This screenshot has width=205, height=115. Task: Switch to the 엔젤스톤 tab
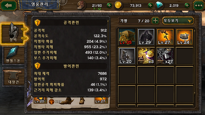click(13, 55)
